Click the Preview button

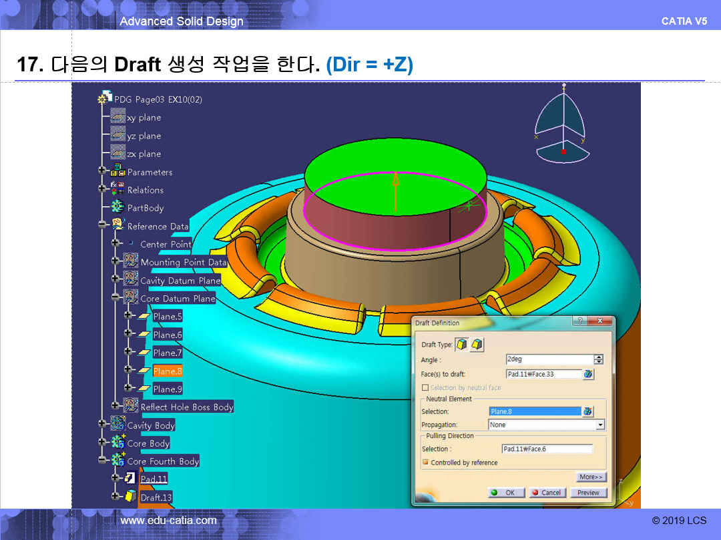click(x=588, y=493)
